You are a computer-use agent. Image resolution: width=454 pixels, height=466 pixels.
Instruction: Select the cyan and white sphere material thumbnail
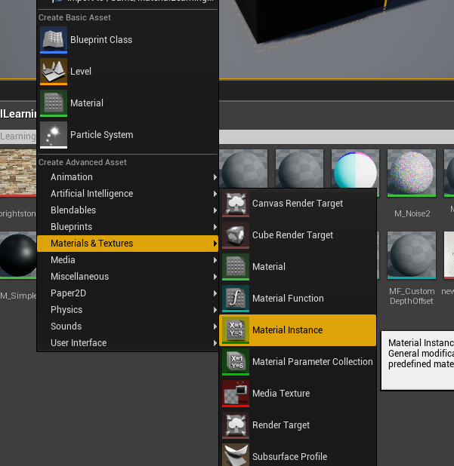pos(355,170)
